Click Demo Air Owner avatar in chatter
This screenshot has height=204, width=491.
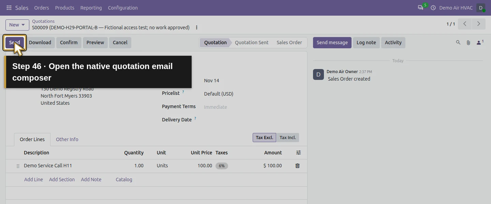pyautogui.click(x=318, y=74)
